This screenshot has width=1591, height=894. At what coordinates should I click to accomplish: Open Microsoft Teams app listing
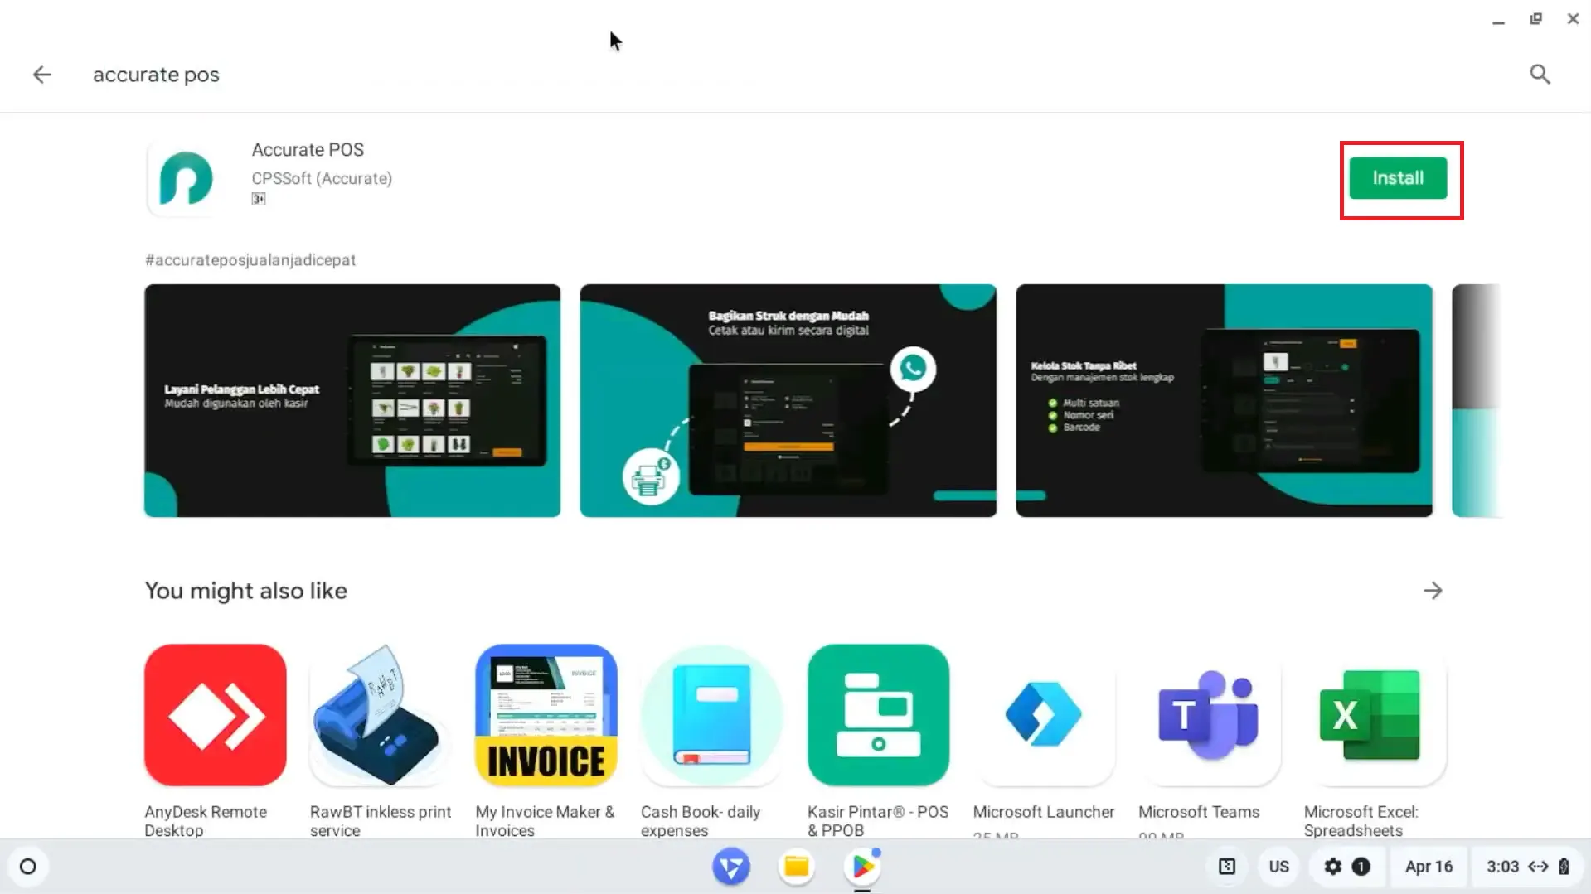(x=1209, y=714)
